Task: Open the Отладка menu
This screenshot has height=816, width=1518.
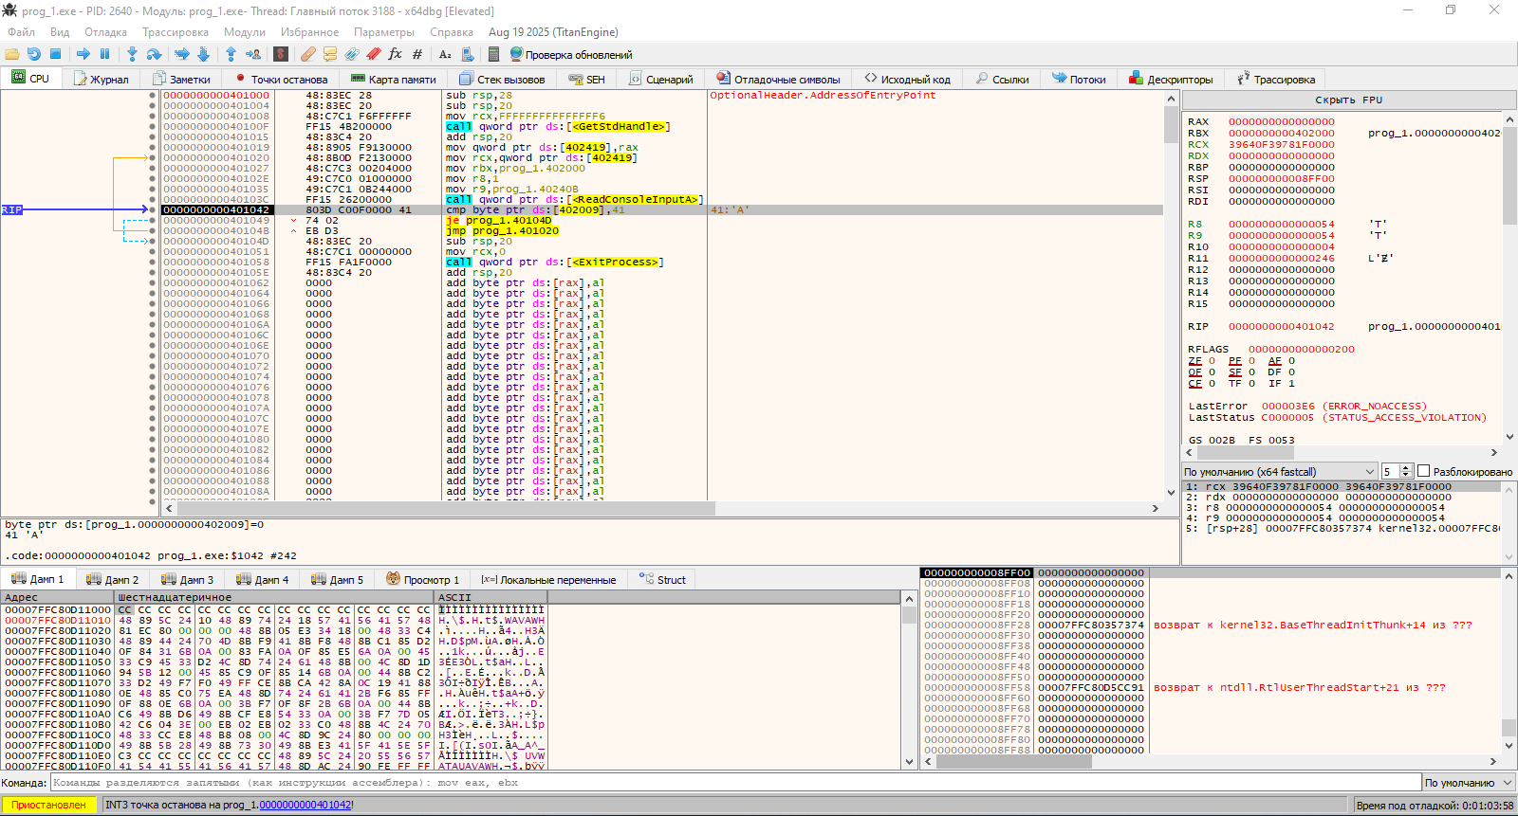Action: tap(105, 32)
